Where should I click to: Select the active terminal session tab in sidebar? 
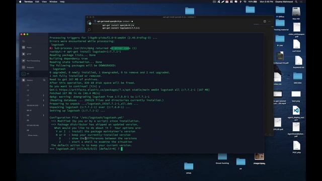point(34,74)
